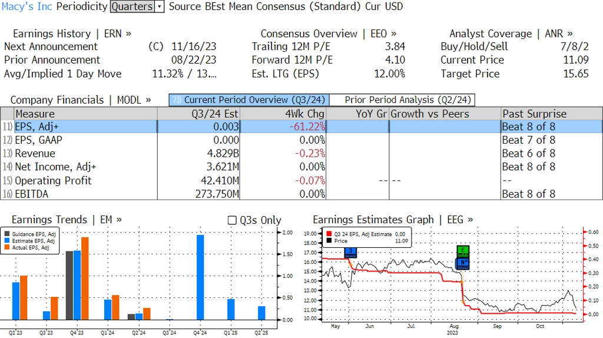Click the Prior Announcement date 08/22/23
The image size is (603, 338).
[194, 60]
